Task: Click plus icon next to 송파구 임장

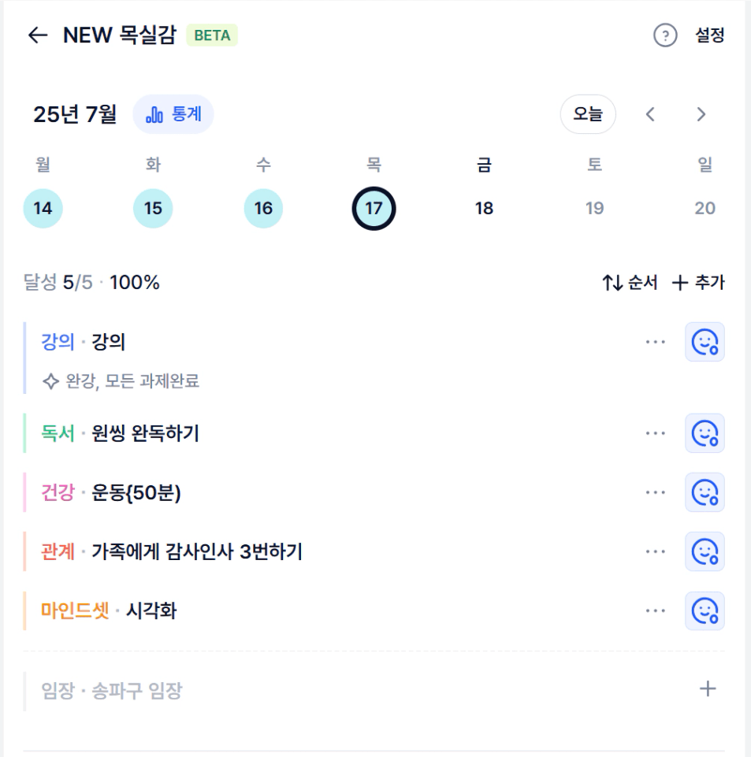Action: click(x=708, y=689)
